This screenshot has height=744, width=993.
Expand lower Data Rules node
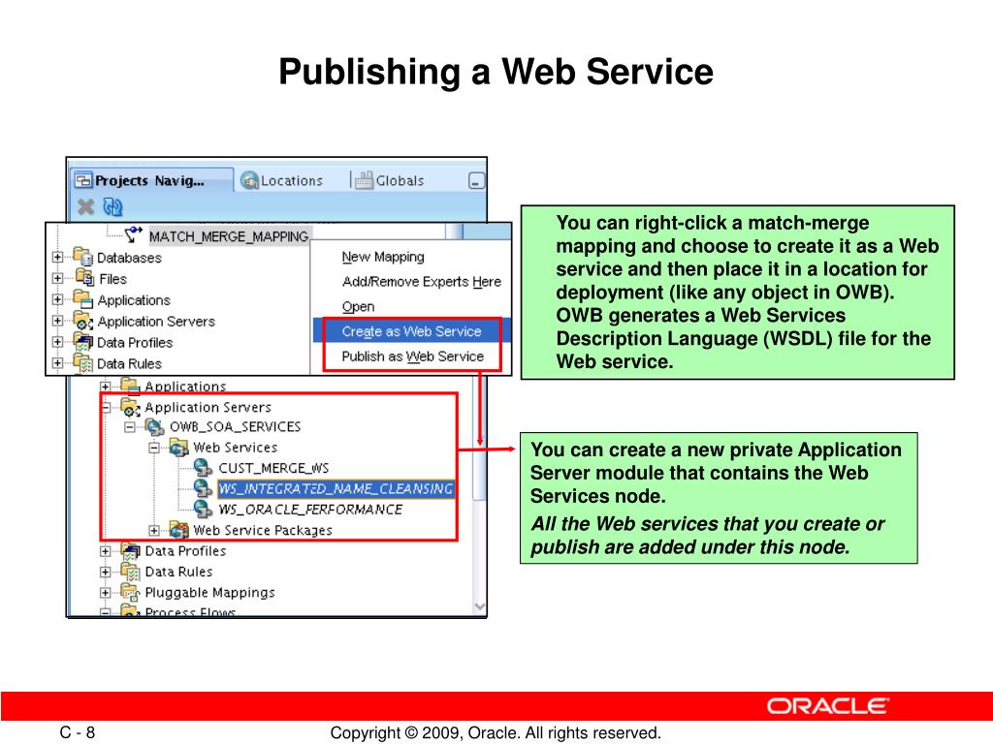[105, 572]
